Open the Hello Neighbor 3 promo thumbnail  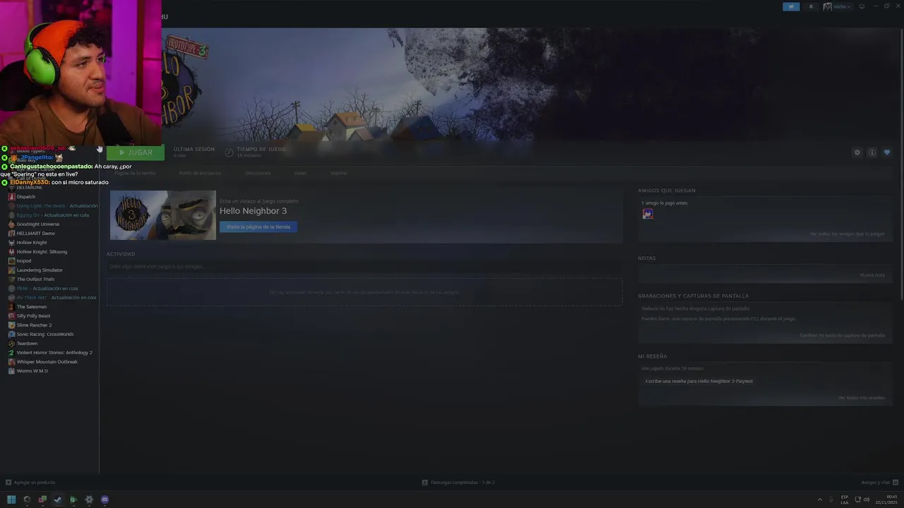tap(163, 215)
